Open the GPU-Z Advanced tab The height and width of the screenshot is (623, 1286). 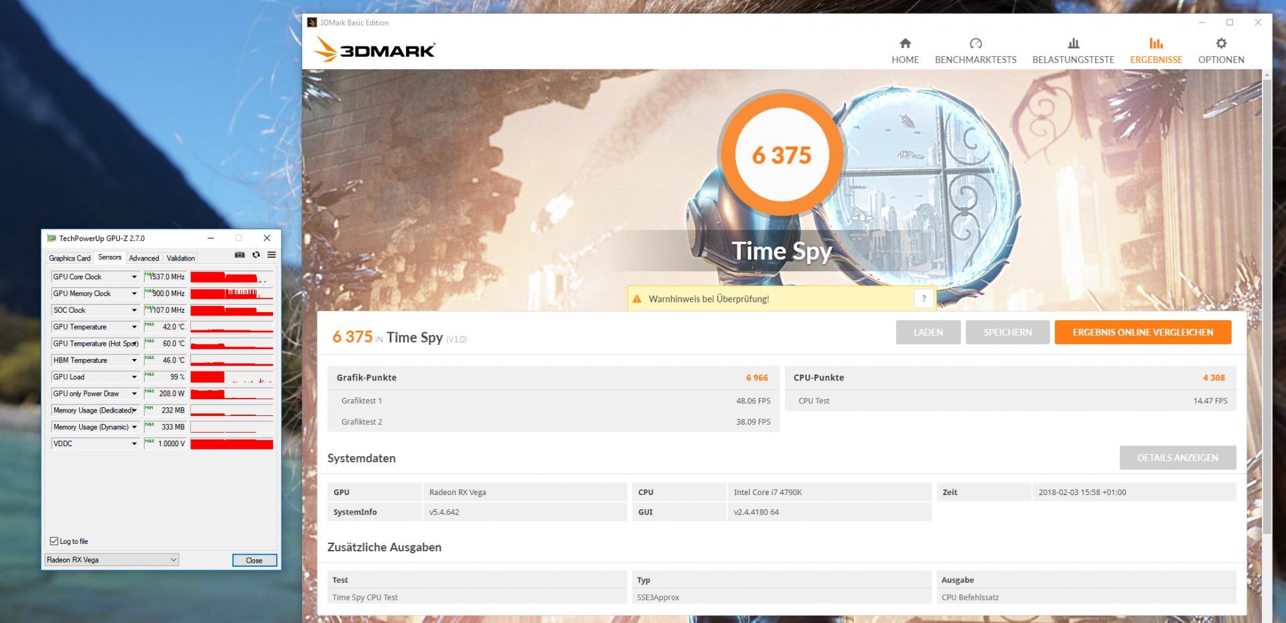144,258
